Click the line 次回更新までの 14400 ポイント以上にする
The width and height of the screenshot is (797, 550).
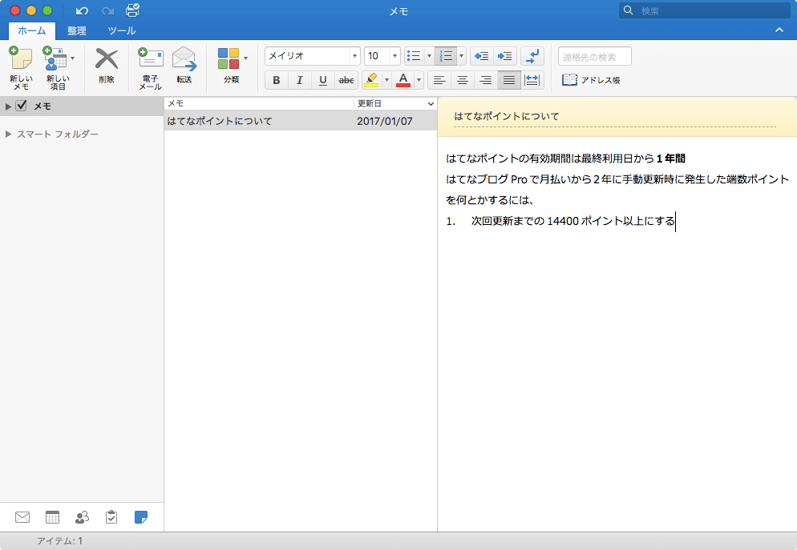[572, 221]
